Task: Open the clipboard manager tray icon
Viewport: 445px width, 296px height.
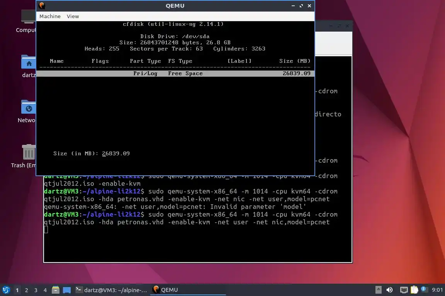Action: point(414,290)
